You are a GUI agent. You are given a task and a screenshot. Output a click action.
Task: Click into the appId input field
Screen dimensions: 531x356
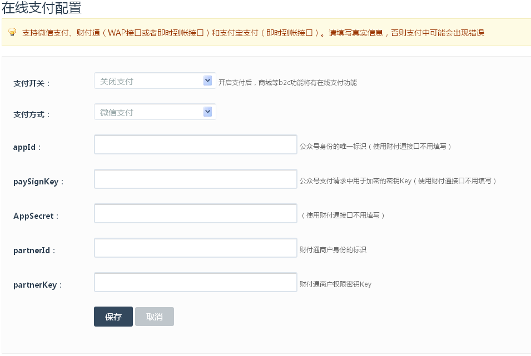tap(196, 145)
